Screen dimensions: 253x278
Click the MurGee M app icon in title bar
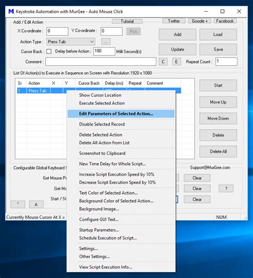click(11, 12)
